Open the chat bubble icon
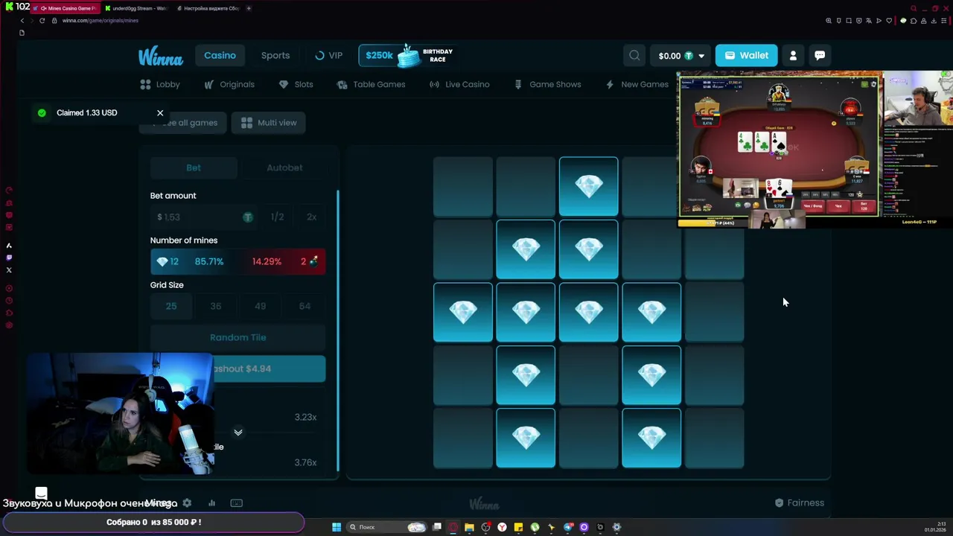The image size is (953, 536). [x=820, y=55]
